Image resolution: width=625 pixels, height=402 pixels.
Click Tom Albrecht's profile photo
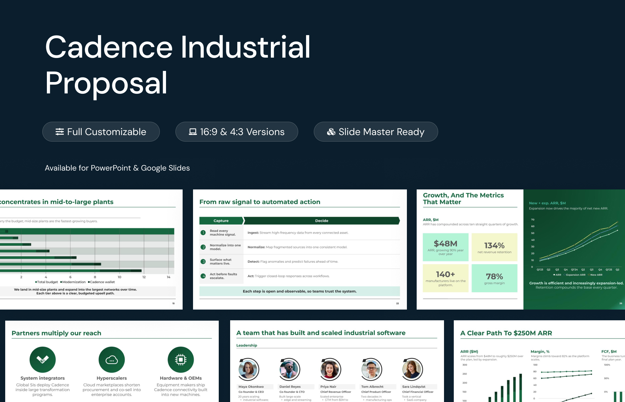(371, 369)
